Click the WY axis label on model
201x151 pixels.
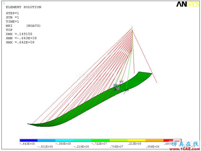point(121,82)
